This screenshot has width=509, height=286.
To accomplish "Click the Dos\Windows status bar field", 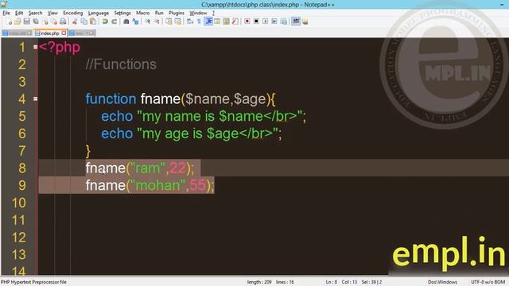I will click(x=442, y=282).
